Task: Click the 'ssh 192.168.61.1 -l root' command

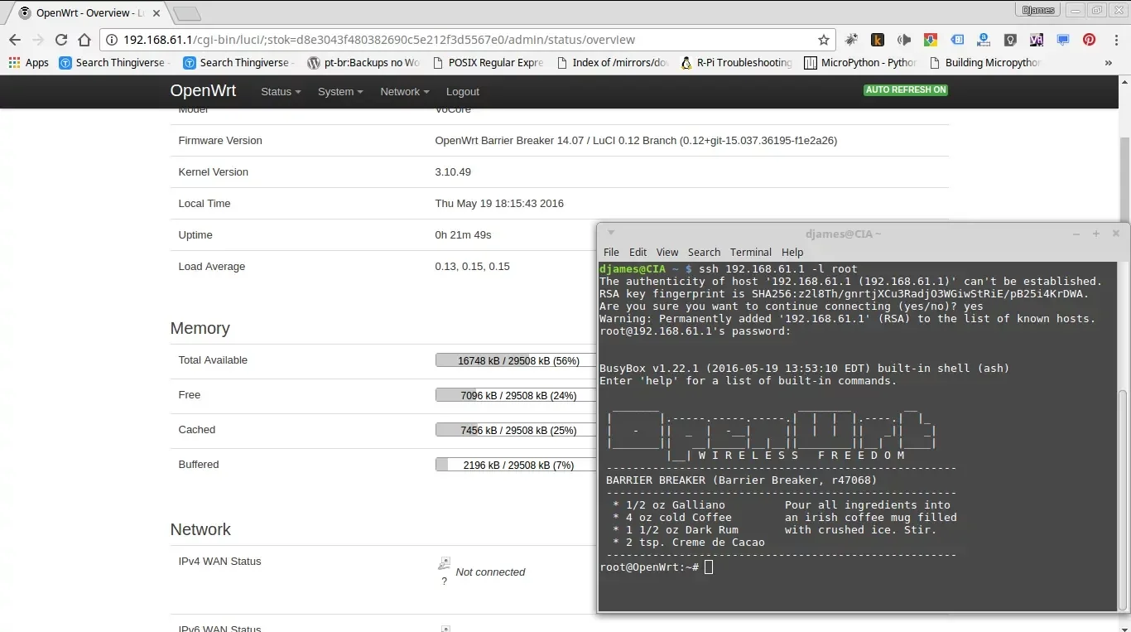Action: [x=778, y=268]
